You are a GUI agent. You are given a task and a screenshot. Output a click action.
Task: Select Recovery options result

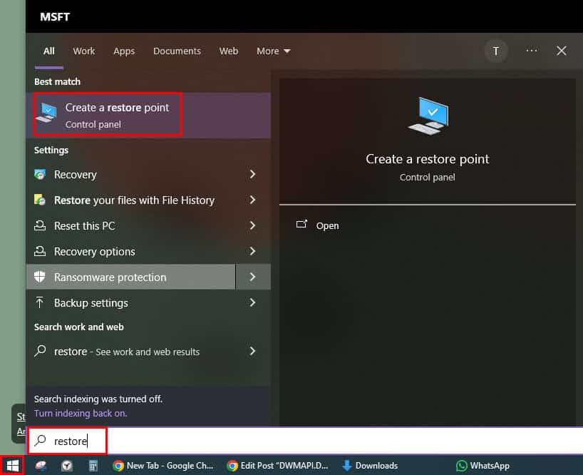tap(131, 252)
